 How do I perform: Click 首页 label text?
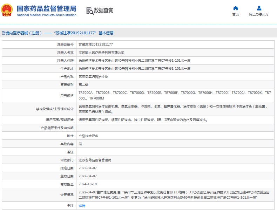click(236, 14)
